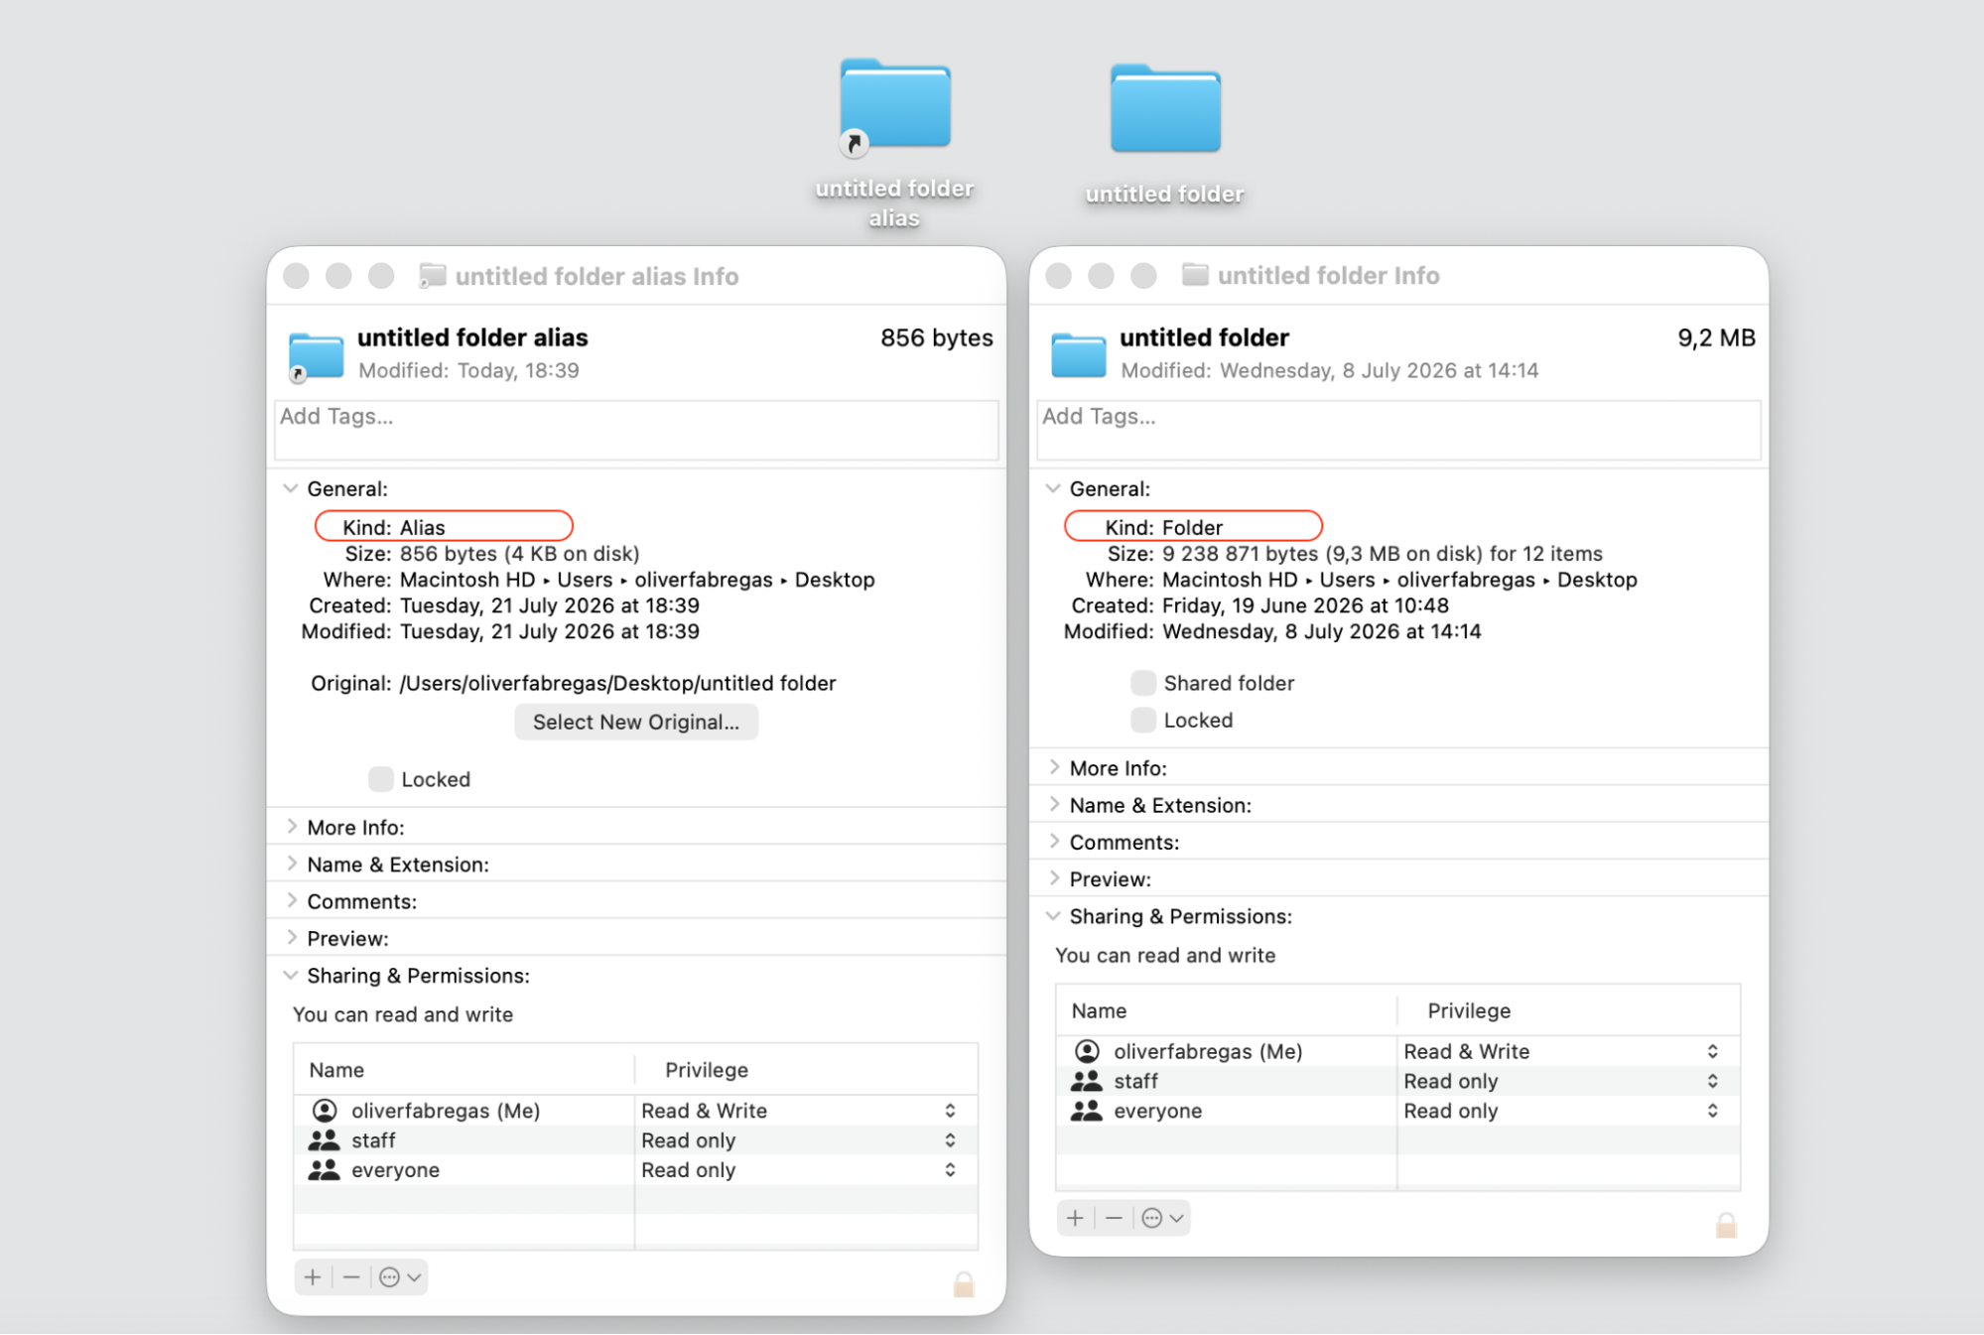Add a user with plus in untitled folder Info
Image resolution: width=1984 pixels, height=1335 pixels.
point(1075,1218)
